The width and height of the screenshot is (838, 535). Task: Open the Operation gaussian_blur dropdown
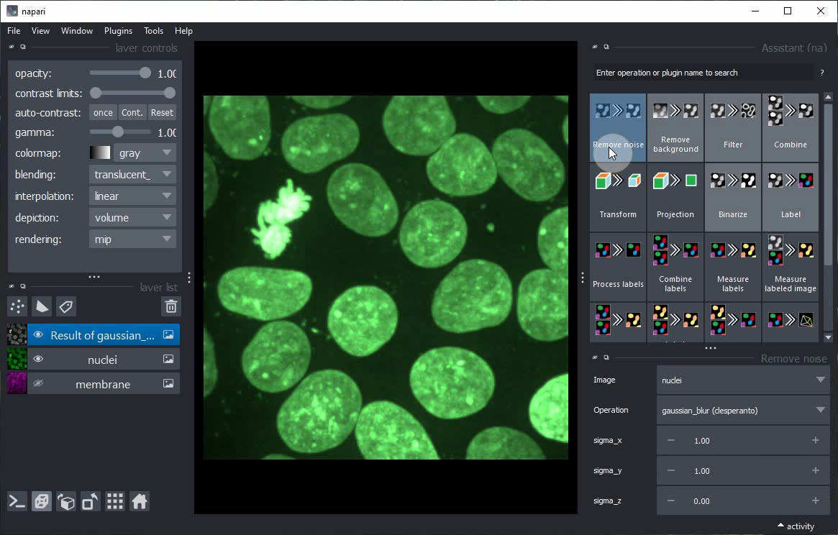pos(742,411)
